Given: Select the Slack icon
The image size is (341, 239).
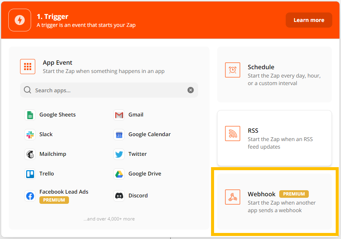Looking at the screenshot, I should pyautogui.click(x=30, y=135).
